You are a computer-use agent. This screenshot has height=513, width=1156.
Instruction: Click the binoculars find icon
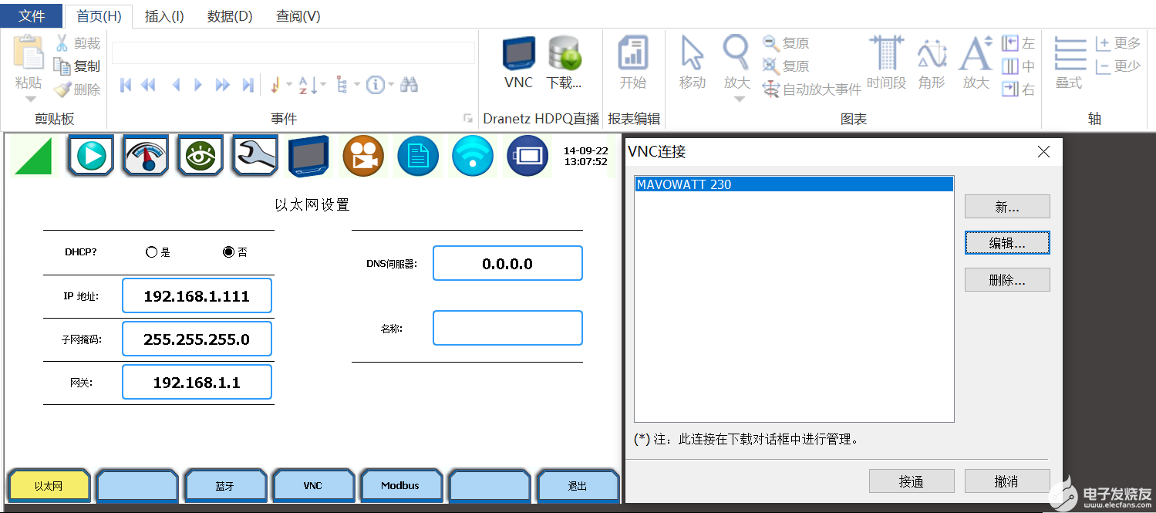click(x=409, y=84)
